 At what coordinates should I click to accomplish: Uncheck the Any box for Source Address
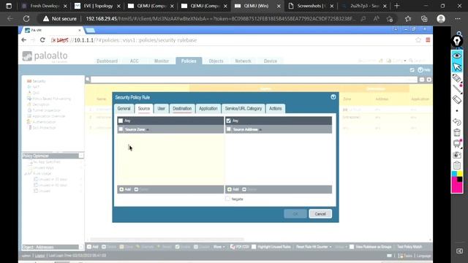click(229, 121)
